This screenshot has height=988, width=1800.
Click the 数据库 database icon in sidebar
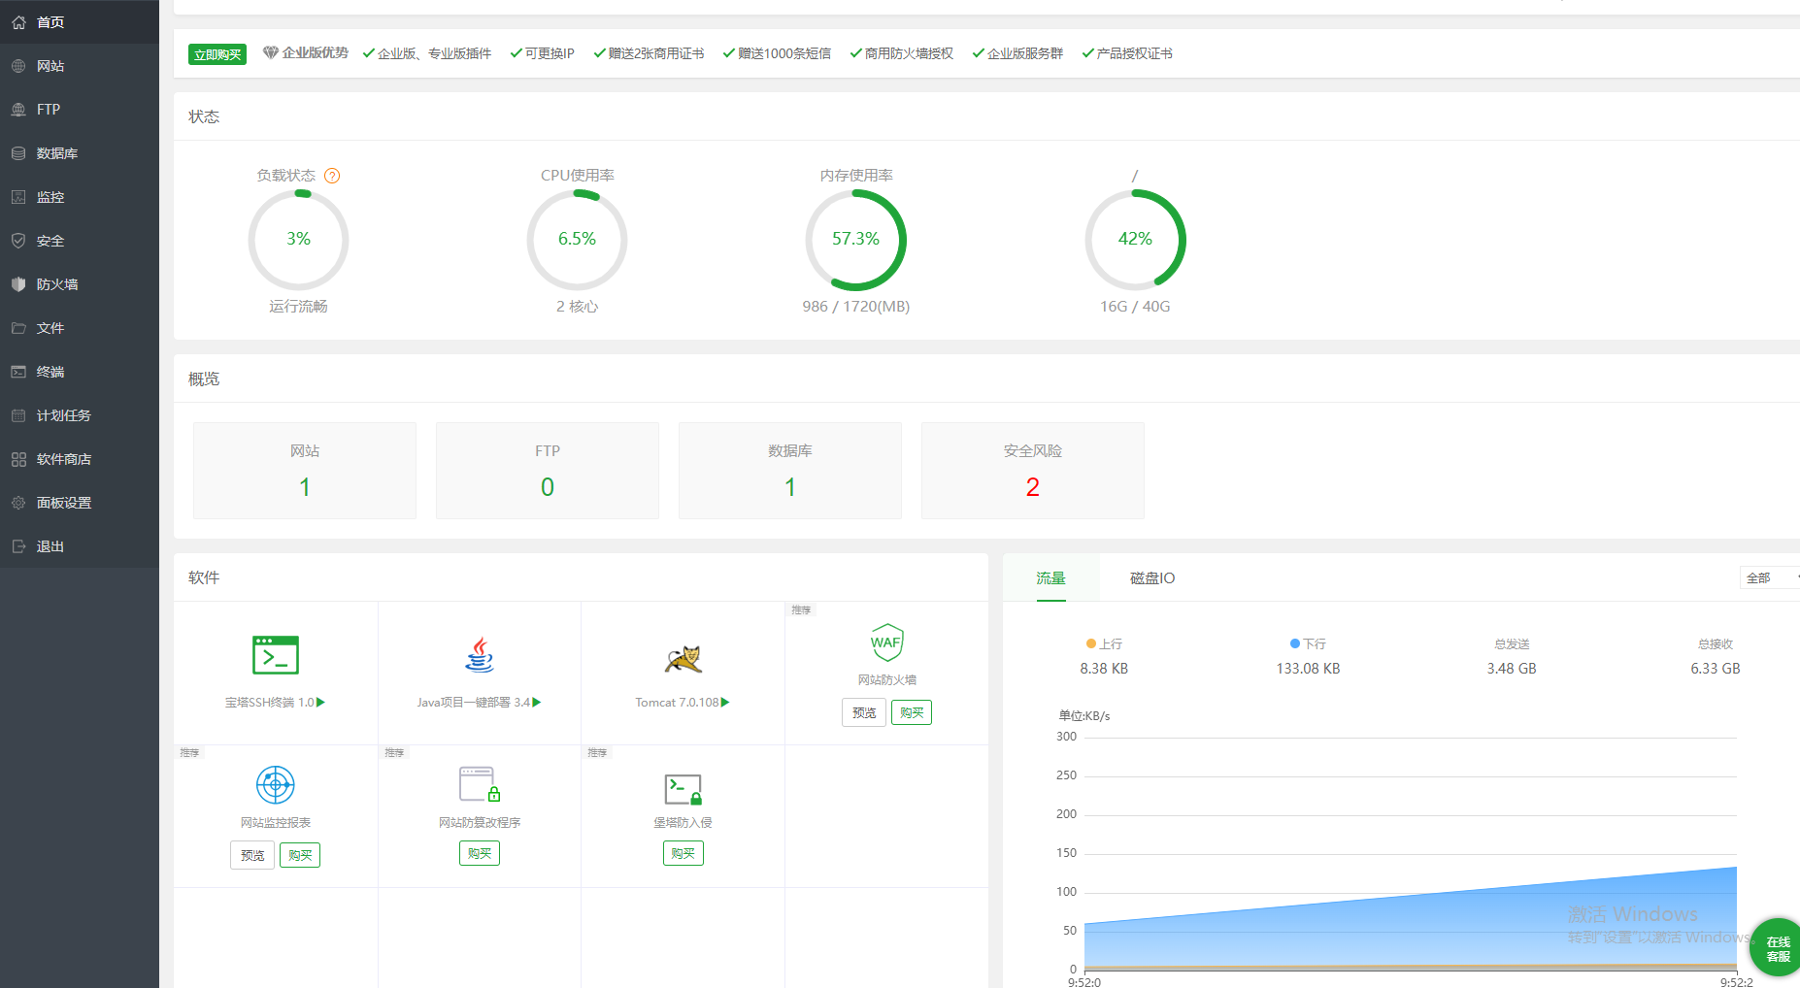(x=18, y=153)
